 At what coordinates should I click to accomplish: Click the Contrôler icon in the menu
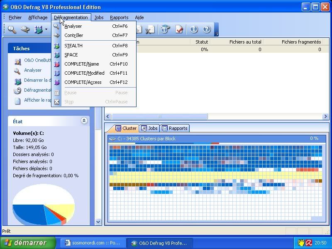pos(56,35)
